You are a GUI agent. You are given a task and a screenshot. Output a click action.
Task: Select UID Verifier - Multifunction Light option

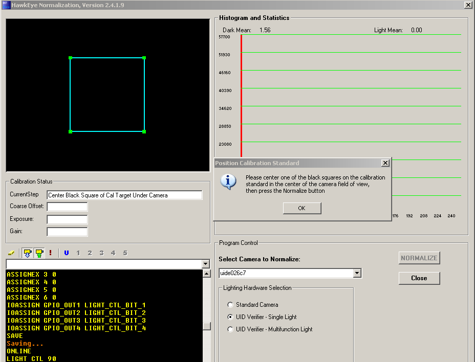(x=231, y=329)
